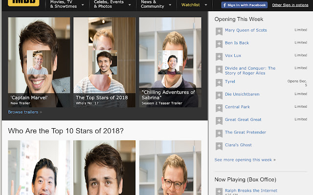Click Sign in with Facebook button
Image resolution: width=313 pixels, height=195 pixels.
[244, 5]
